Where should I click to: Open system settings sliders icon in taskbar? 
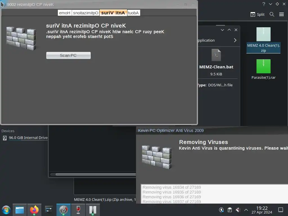pyautogui.click(x=49, y=210)
